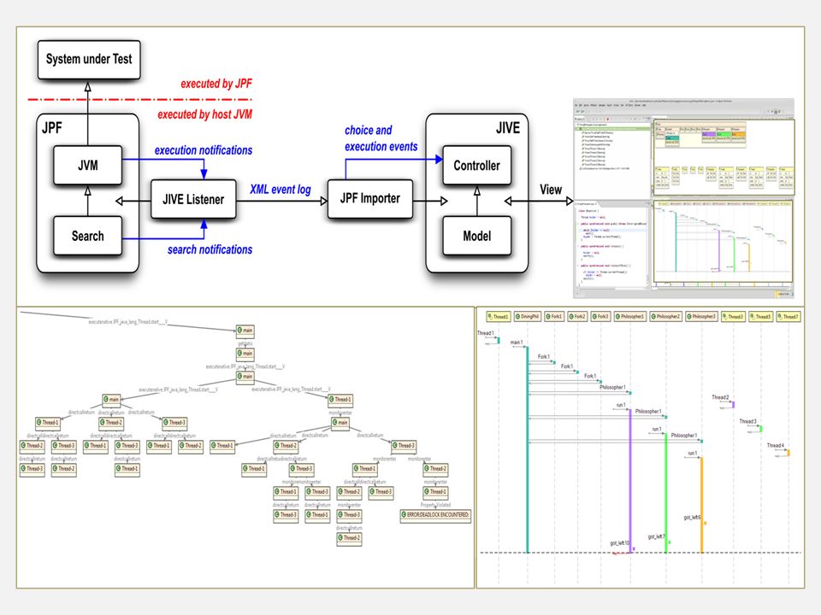Click the Thread:2 message label

(x=720, y=397)
